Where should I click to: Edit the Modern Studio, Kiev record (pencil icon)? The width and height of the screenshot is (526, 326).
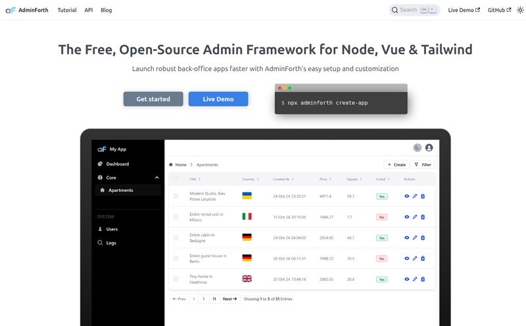[415, 197]
